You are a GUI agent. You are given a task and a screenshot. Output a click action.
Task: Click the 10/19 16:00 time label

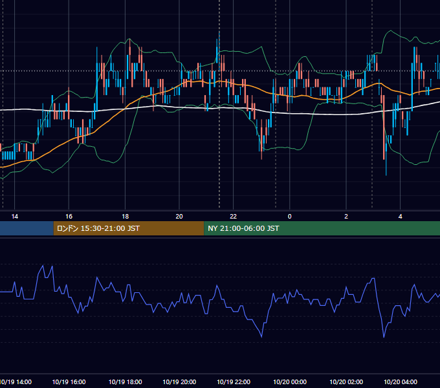[69, 382]
